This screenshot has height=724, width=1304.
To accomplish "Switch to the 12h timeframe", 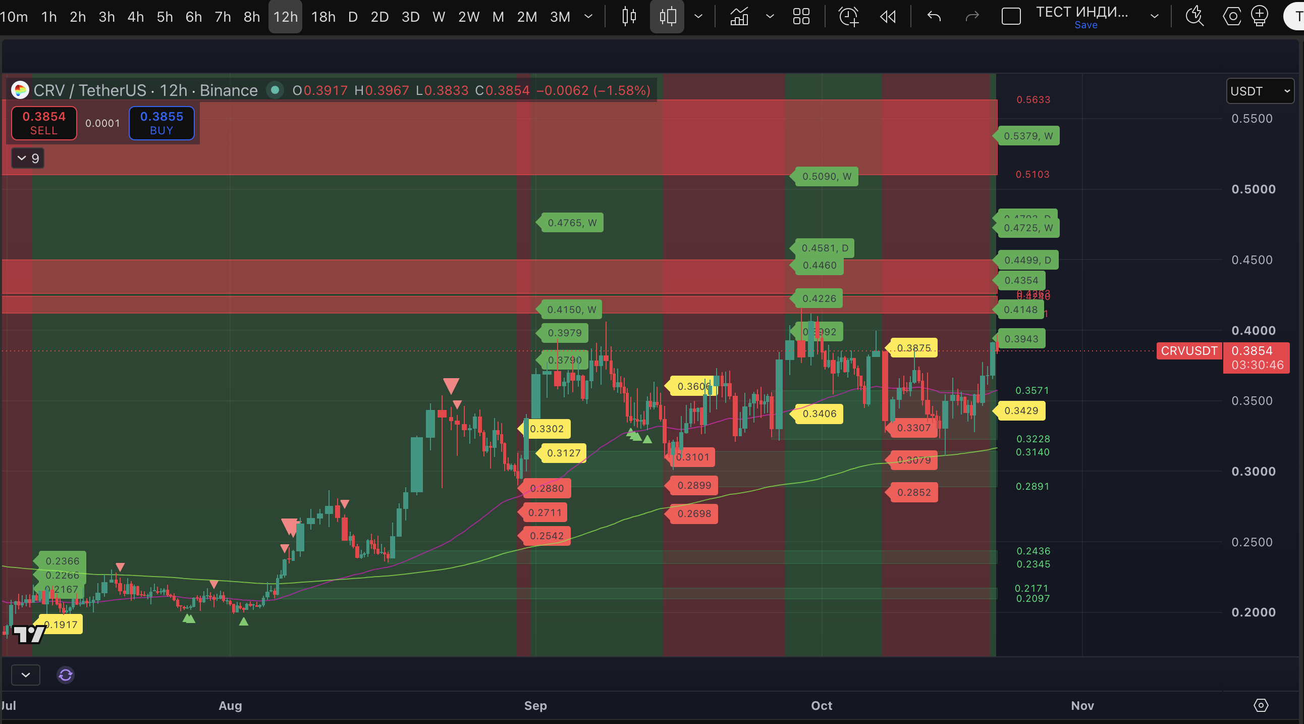I will tap(285, 17).
